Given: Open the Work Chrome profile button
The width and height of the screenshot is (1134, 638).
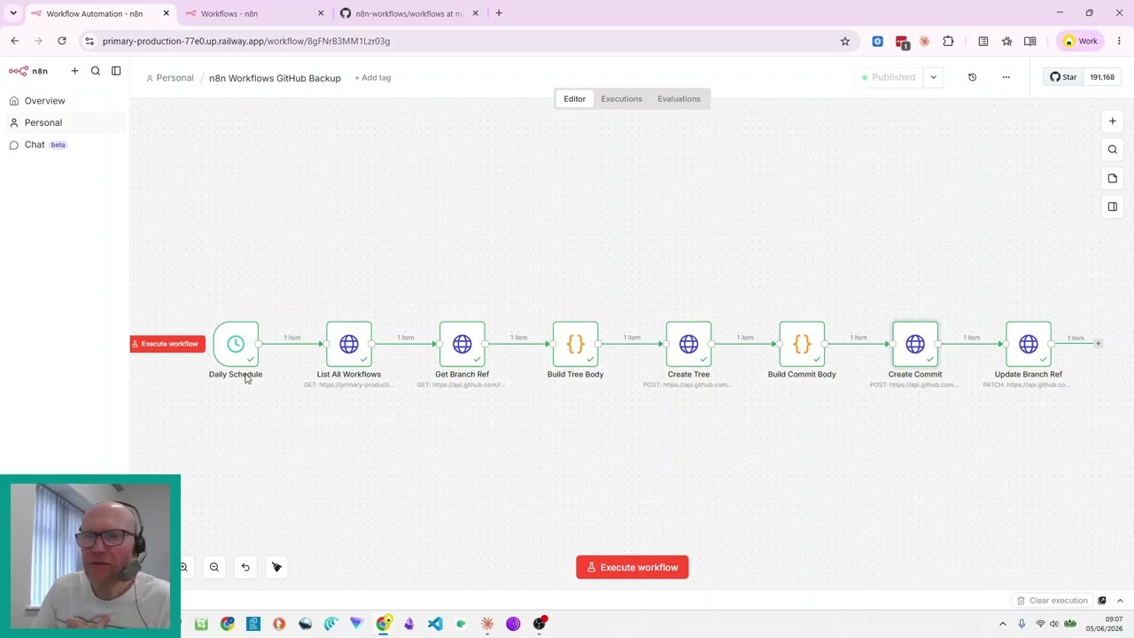Looking at the screenshot, I should pyautogui.click(x=1081, y=41).
